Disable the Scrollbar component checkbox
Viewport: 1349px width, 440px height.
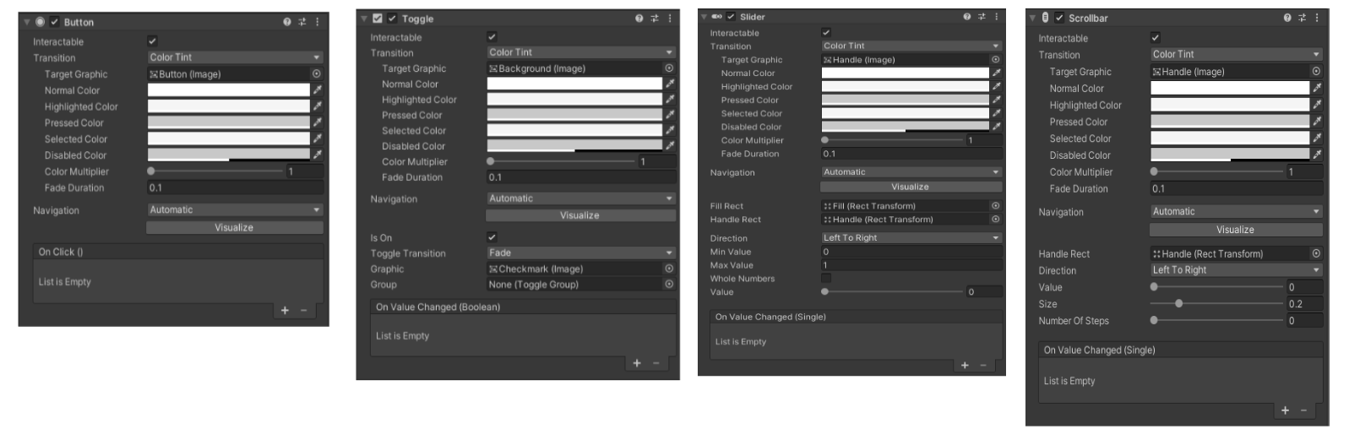(1059, 18)
